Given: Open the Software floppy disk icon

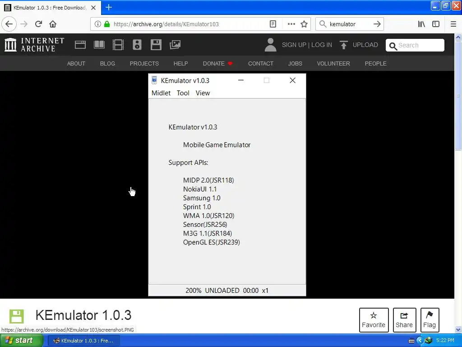Looking at the screenshot, I should coord(156,45).
